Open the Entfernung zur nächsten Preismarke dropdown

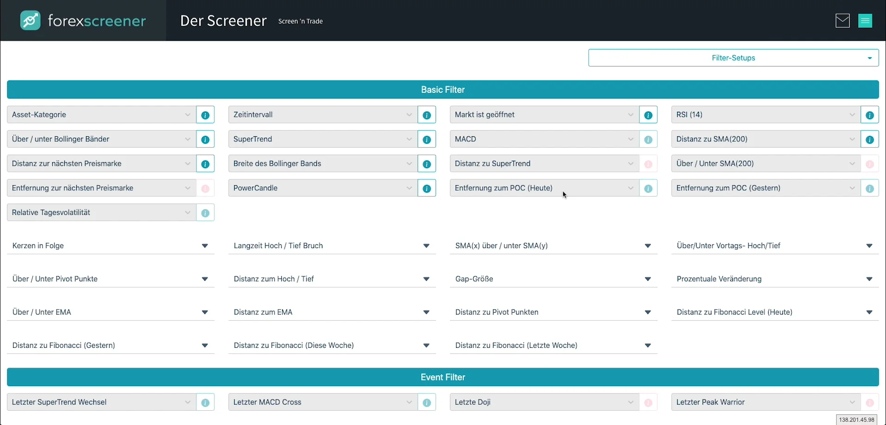pos(102,188)
